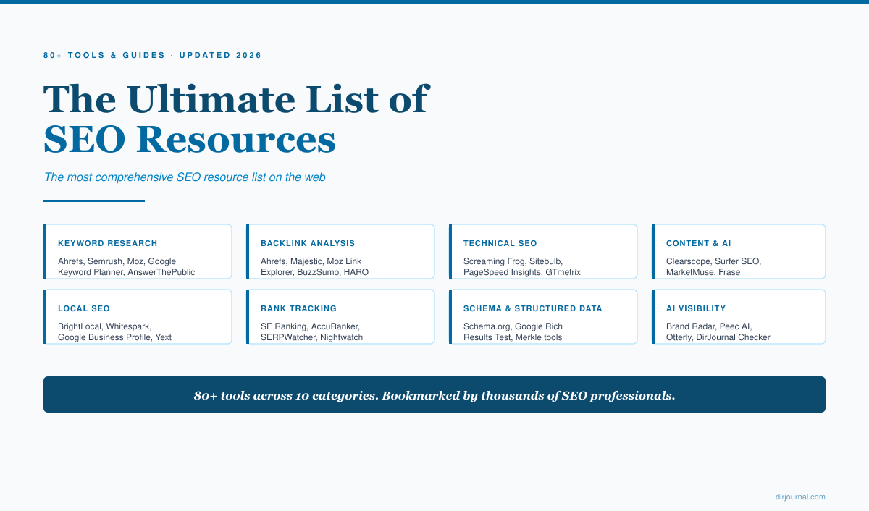
Task: Click the Local SEO card heading
Action: (84, 309)
